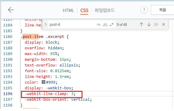Click the overflow: hidden declaration
This screenshot has width=174, height=111.
44,48
